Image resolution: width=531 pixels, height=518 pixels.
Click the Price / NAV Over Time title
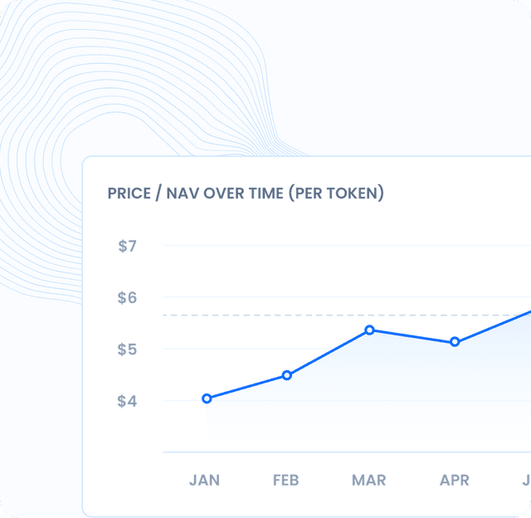[246, 193]
